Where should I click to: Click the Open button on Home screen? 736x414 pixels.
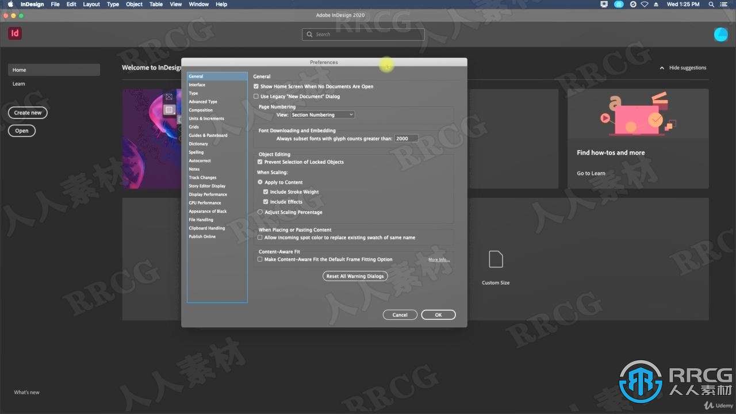[x=22, y=131]
